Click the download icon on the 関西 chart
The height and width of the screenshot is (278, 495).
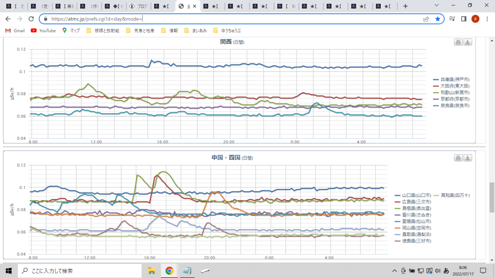click(x=468, y=42)
